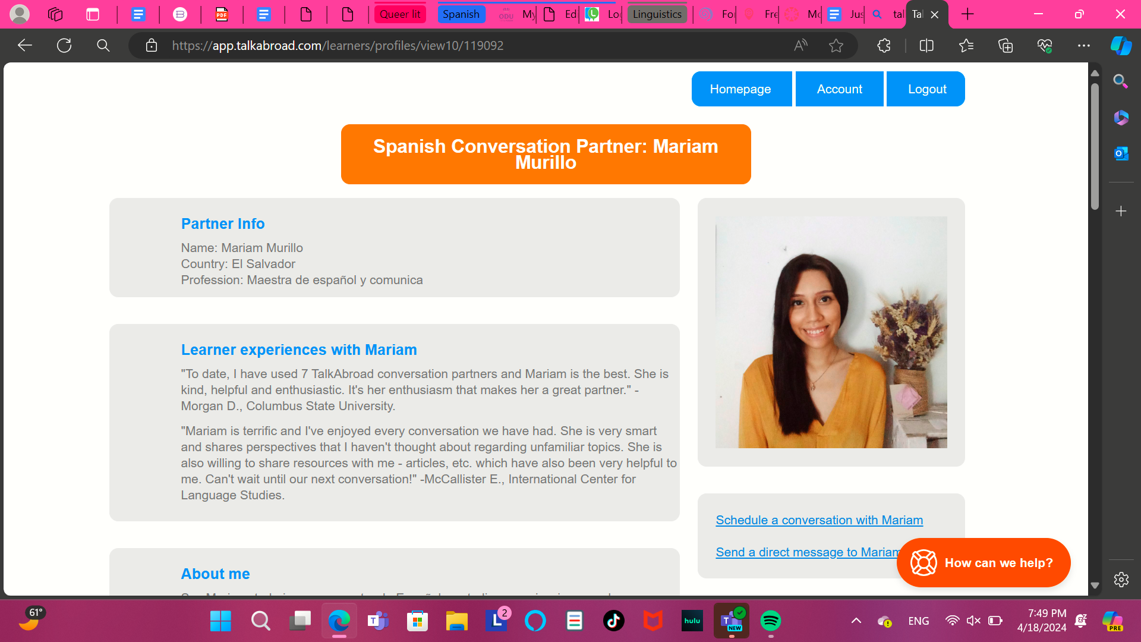Open the Split screen icon
The image size is (1141, 642).
(x=926, y=45)
